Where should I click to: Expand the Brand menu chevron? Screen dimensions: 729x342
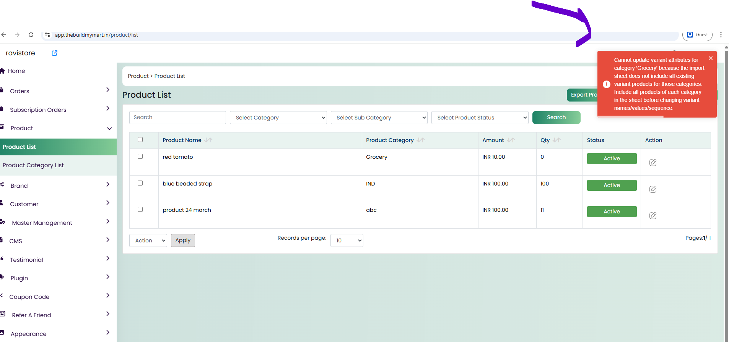coord(108,184)
